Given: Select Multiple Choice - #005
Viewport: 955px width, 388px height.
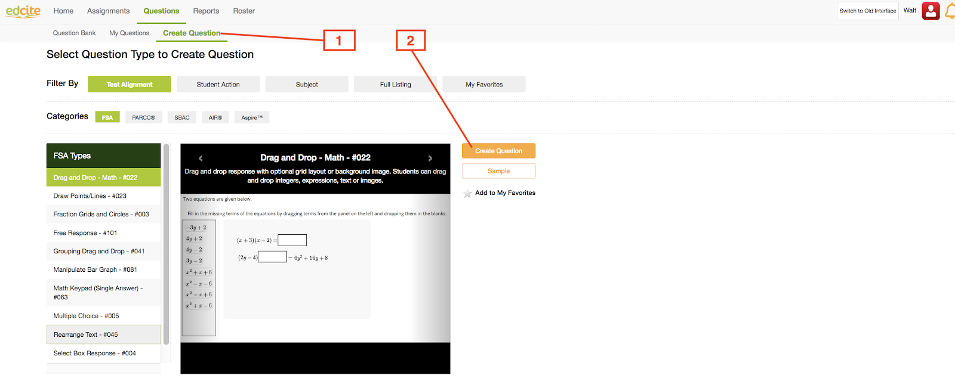Looking at the screenshot, I should (103, 316).
